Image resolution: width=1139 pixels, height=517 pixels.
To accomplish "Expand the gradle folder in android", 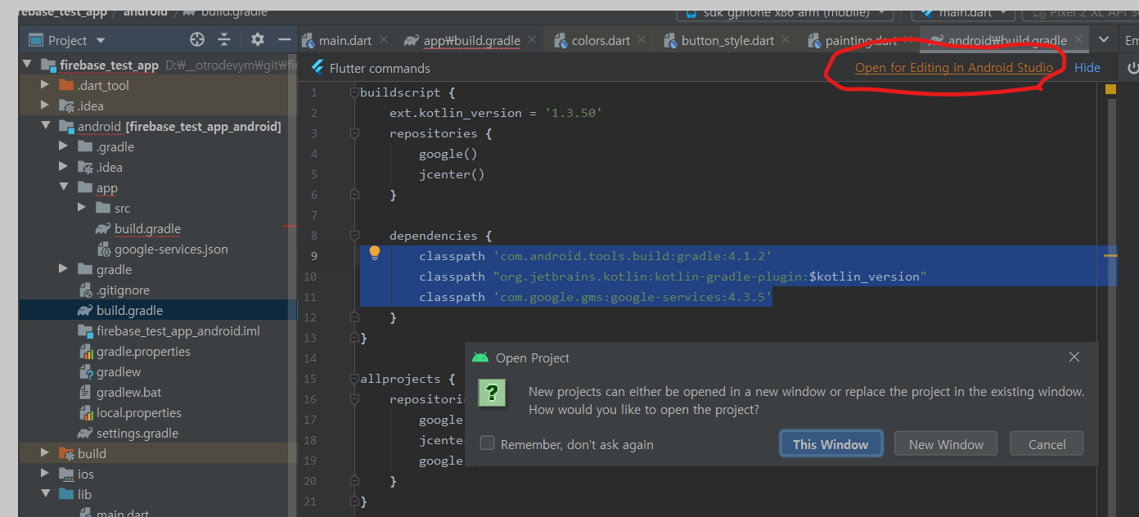I will tap(64, 269).
